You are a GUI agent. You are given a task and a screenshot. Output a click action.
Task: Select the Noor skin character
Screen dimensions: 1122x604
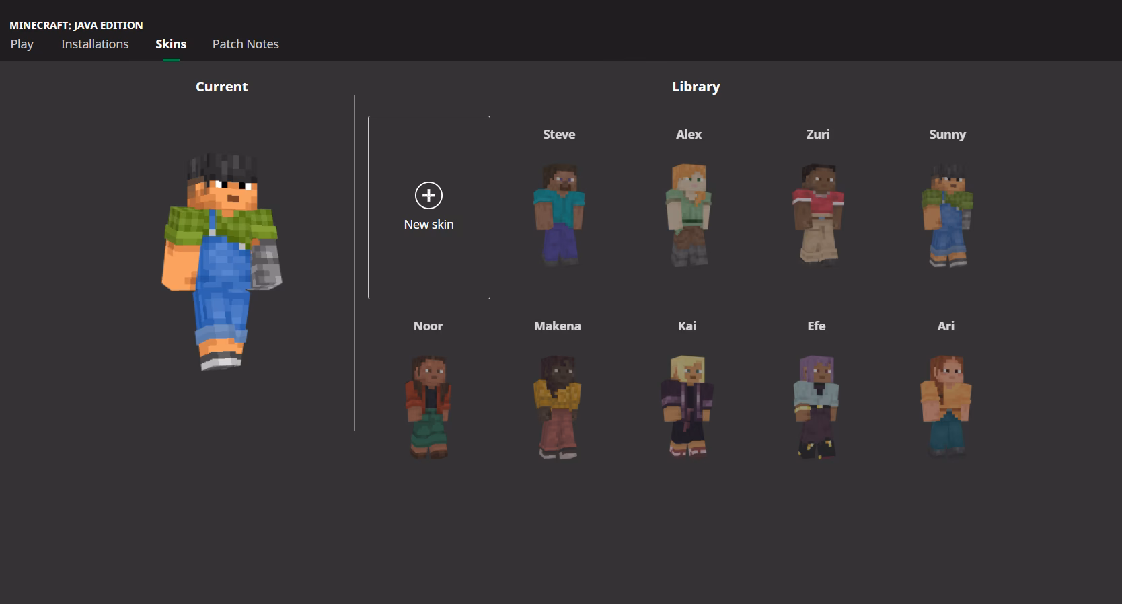click(x=428, y=407)
